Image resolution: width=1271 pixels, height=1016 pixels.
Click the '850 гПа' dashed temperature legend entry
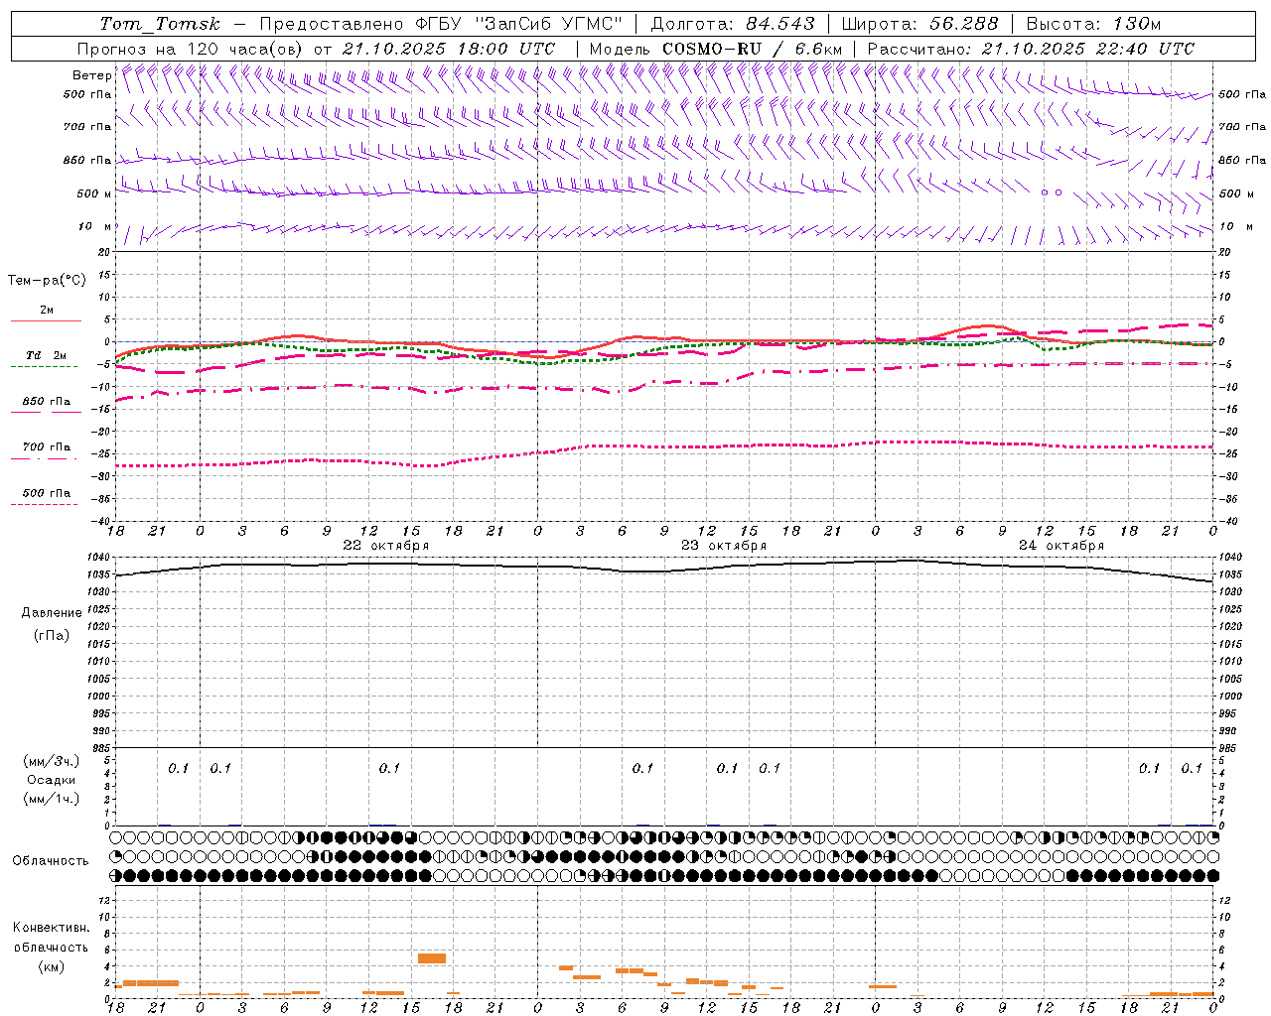46,402
